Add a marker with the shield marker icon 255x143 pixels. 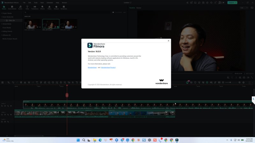pyautogui.click(x=195, y=83)
